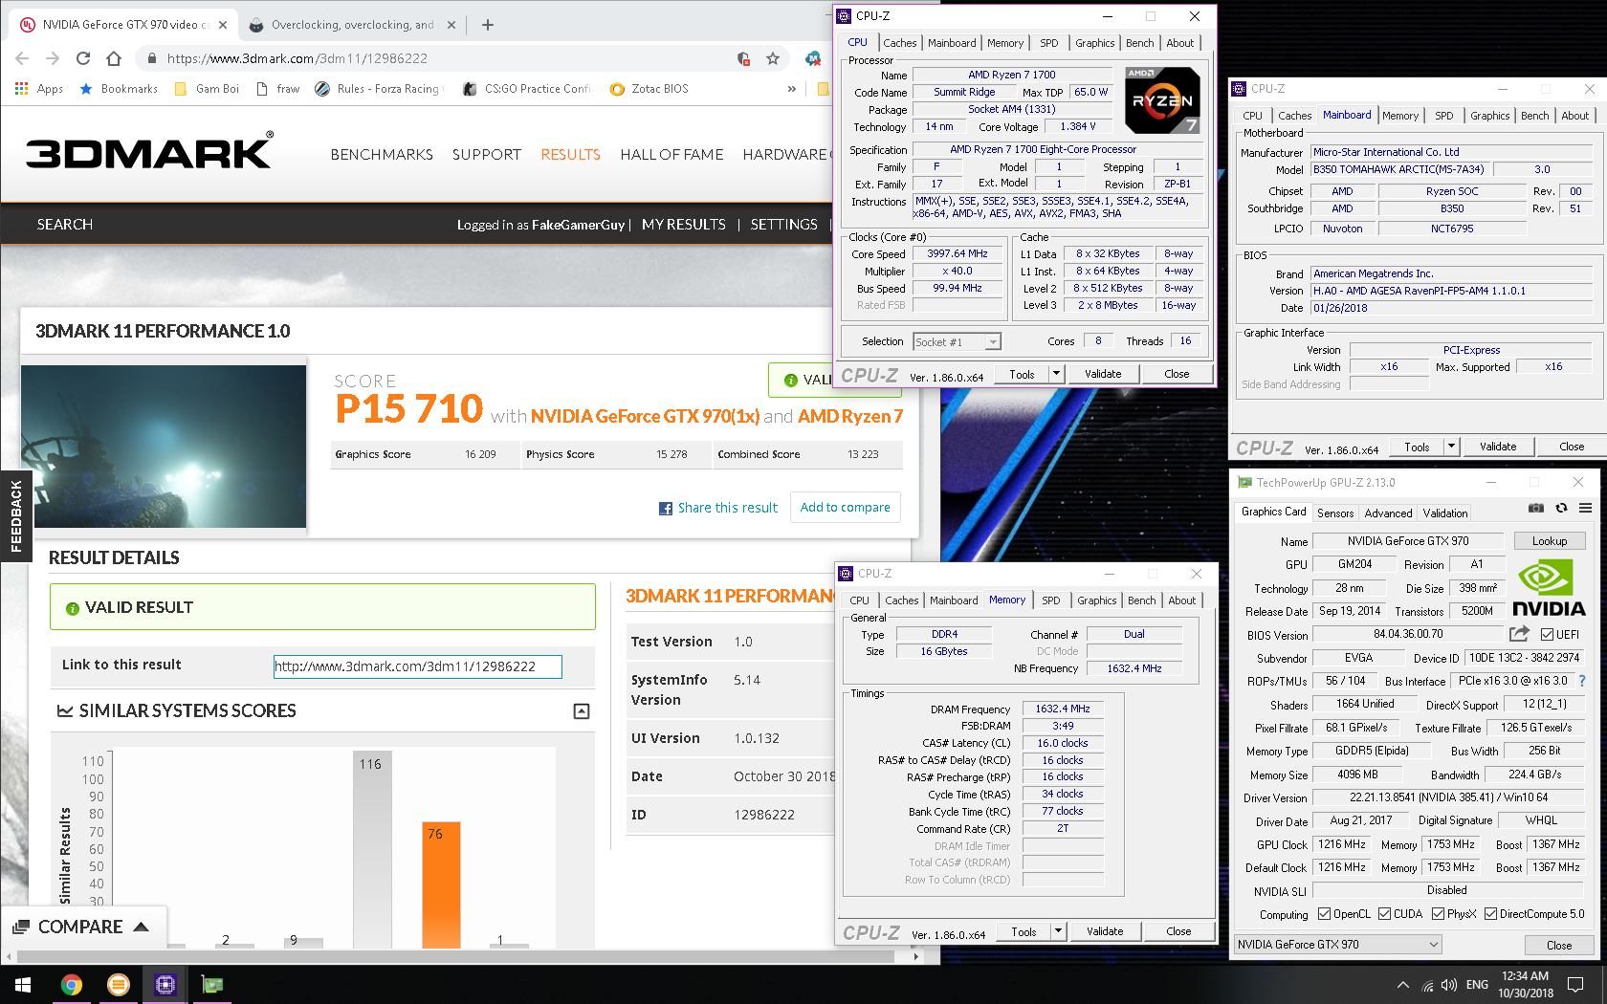Click Add to compare button
Viewport: 1607px width, 1004px height.
(845, 508)
